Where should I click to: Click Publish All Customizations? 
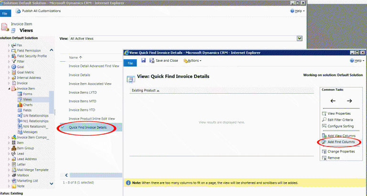38,11
